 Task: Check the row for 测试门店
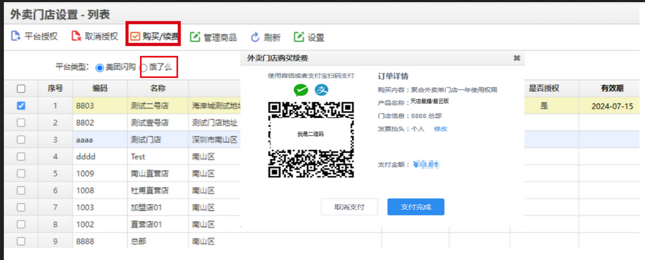click(21, 140)
